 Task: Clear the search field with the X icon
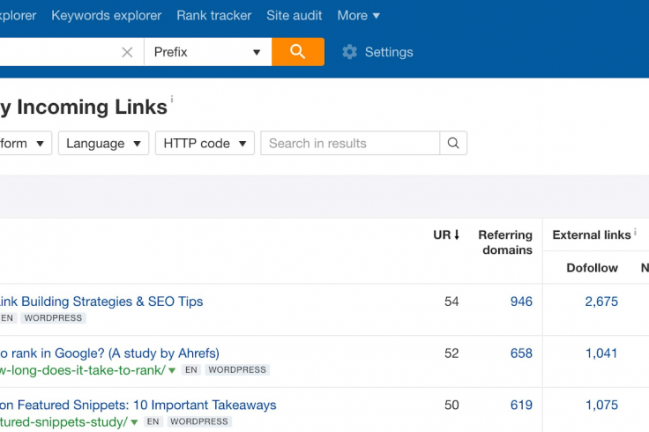127,52
